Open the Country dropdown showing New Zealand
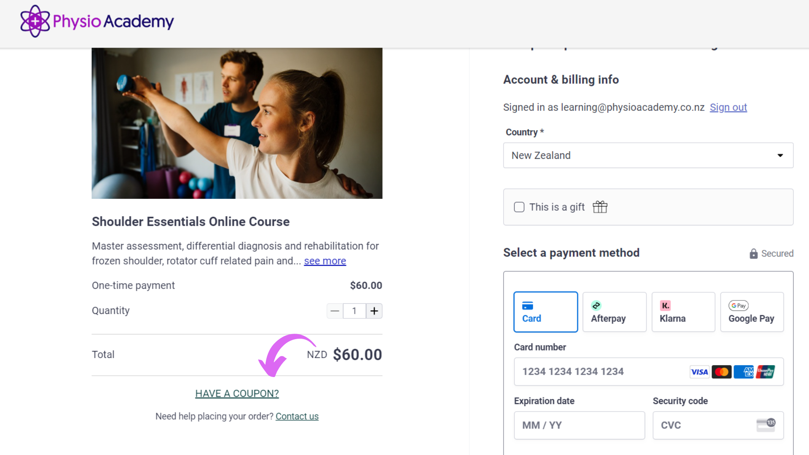Viewport: 809px width, 455px height. click(648, 155)
